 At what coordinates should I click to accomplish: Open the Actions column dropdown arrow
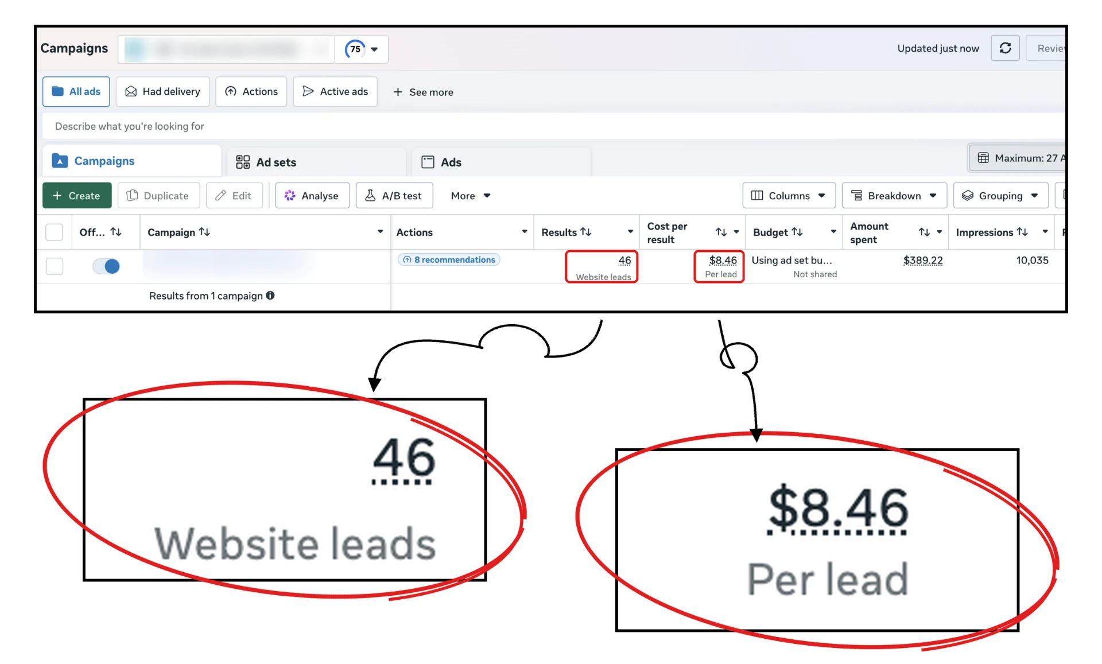coord(524,232)
